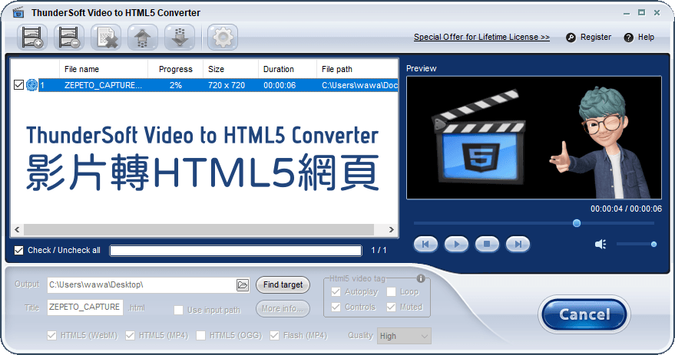The image size is (675, 355).
Task: Click the preview seek slider handle
Action: click(x=577, y=223)
